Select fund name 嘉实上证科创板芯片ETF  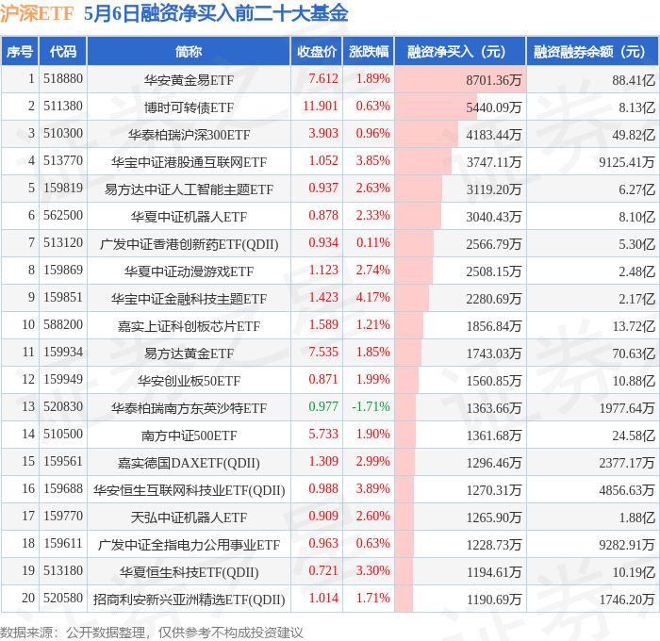pyautogui.click(x=189, y=326)
